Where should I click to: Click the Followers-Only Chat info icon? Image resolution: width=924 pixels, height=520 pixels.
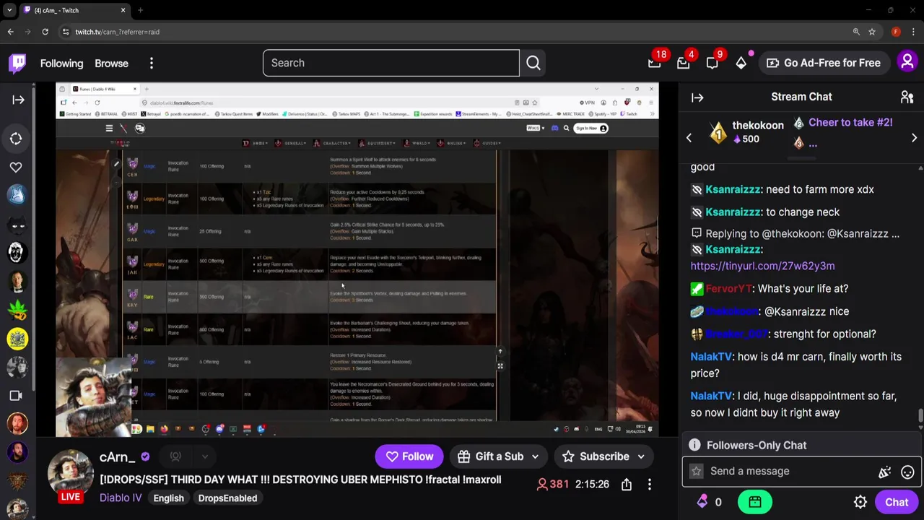694,446
